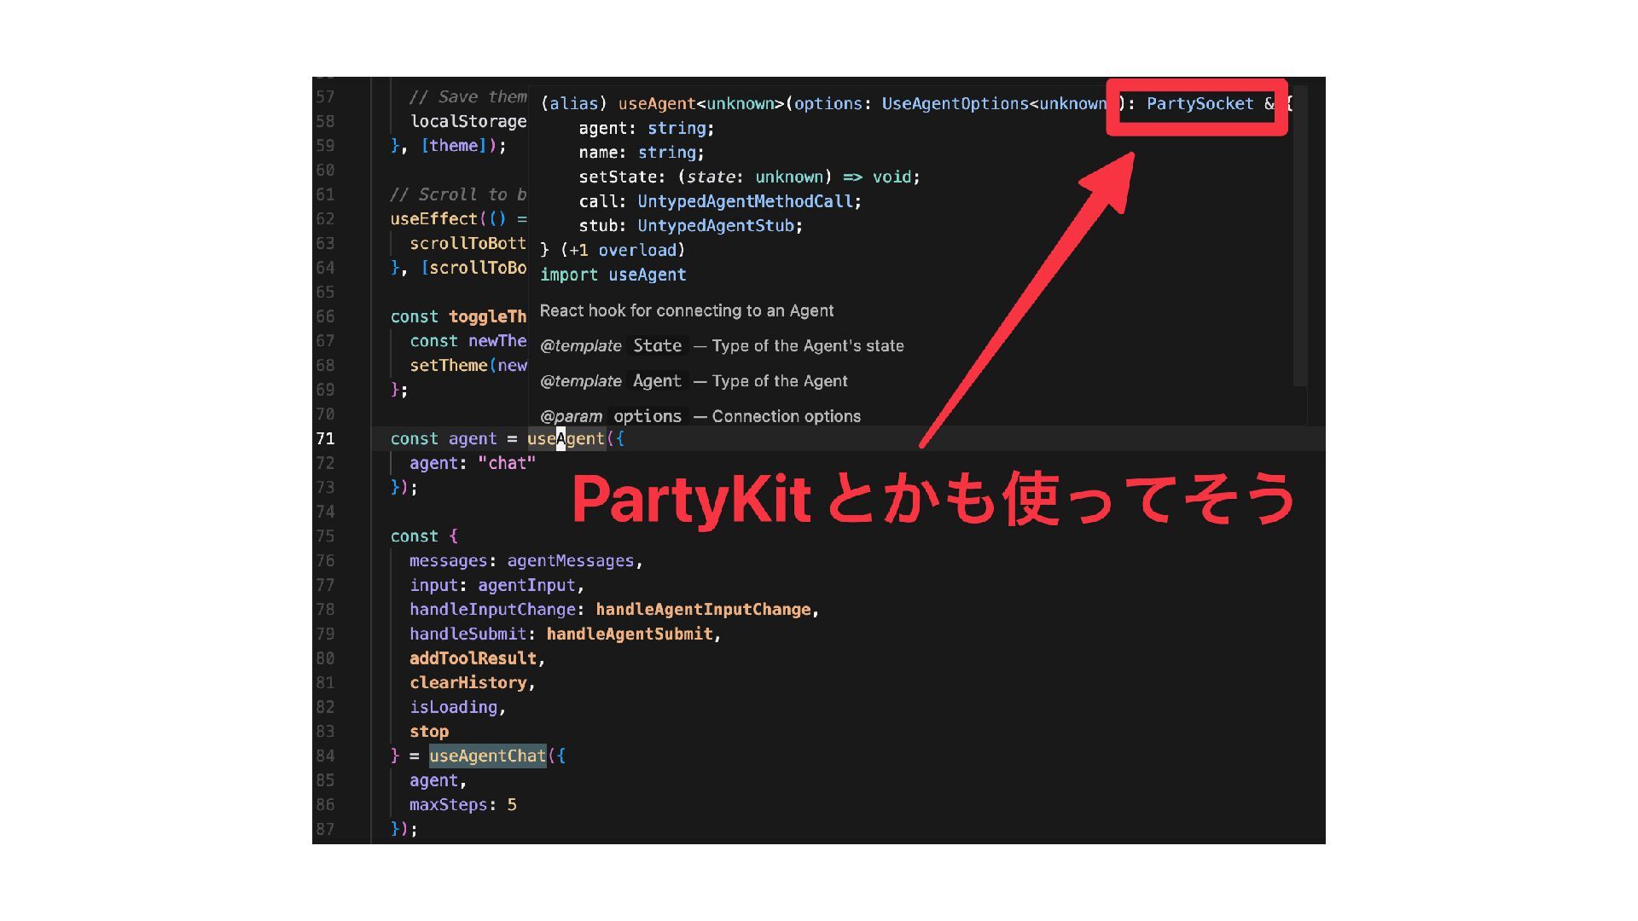The image size is (1638, 921).
Task: Click maxSteps value 5 on line 86
Action: [512, 805]
